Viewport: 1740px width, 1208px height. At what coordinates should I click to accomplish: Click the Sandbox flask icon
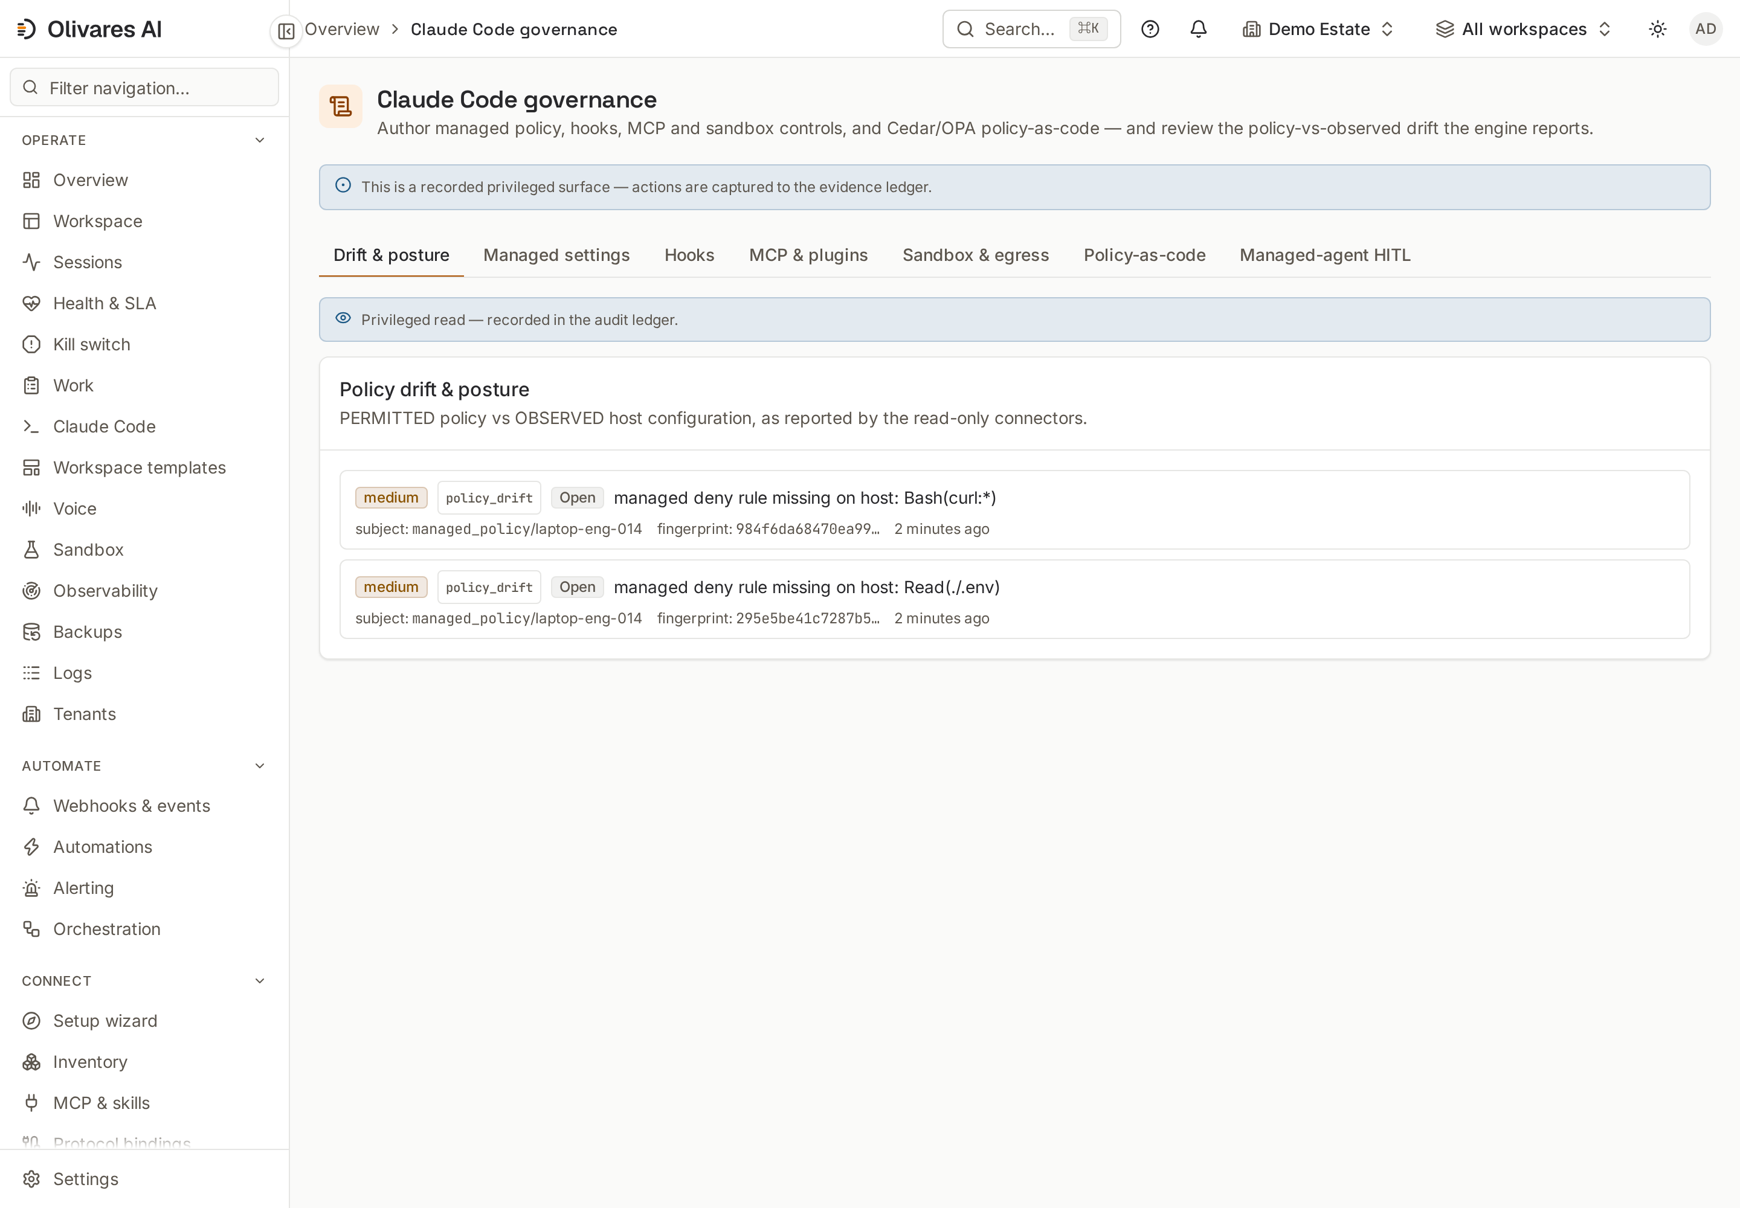[x=31, y=550]
